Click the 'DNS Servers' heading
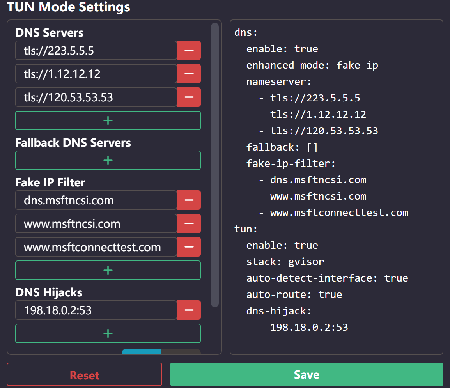This screenshot has height=388, width=450. (50, 33)
